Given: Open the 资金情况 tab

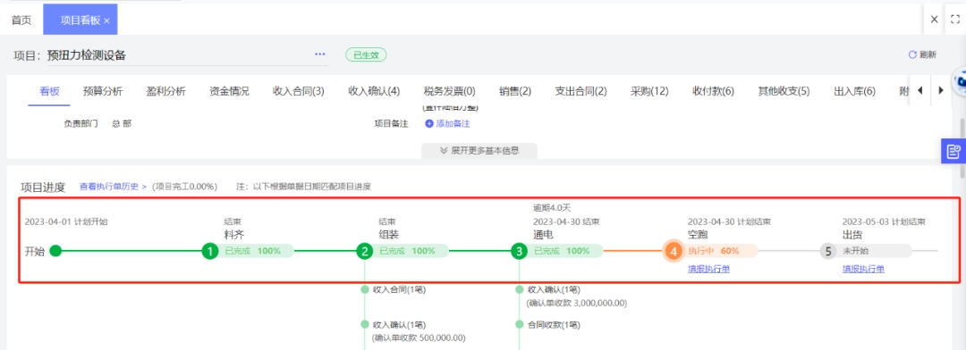Looking at the screenshot, I should (229, 91).
